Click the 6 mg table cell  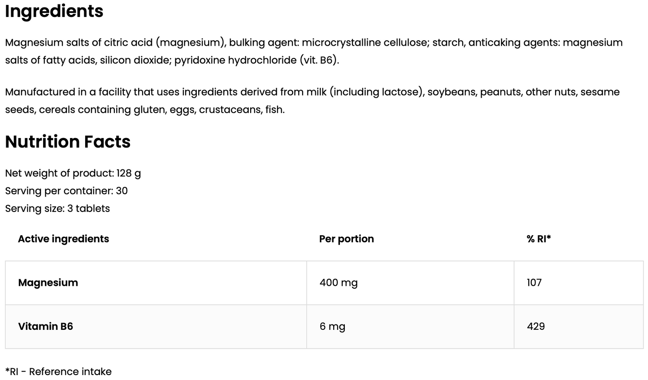point(332,326)
